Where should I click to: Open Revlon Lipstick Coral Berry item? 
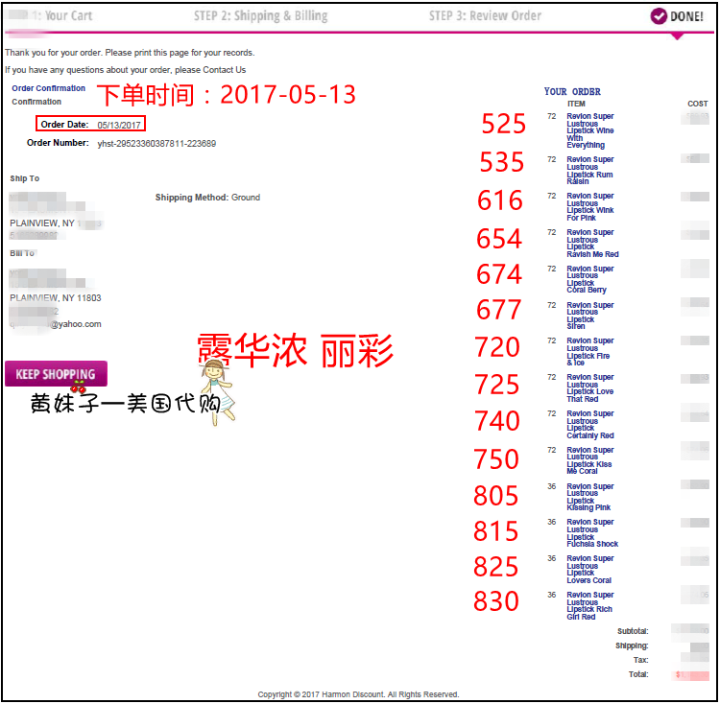point(590,279)
